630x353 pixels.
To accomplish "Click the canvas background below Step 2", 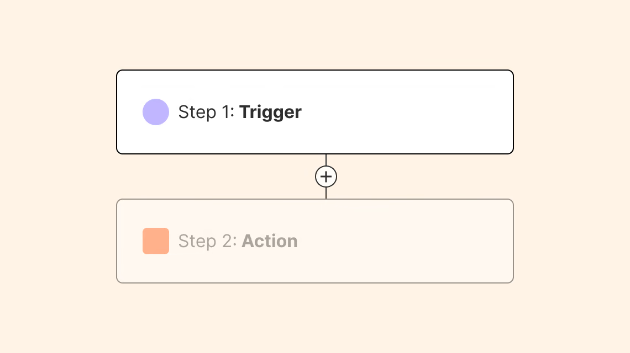I will (315, 318).
